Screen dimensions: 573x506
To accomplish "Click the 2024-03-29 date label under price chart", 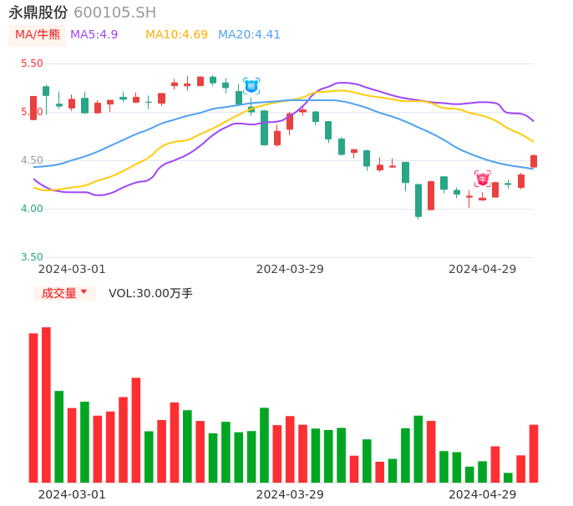I will 290,269.
